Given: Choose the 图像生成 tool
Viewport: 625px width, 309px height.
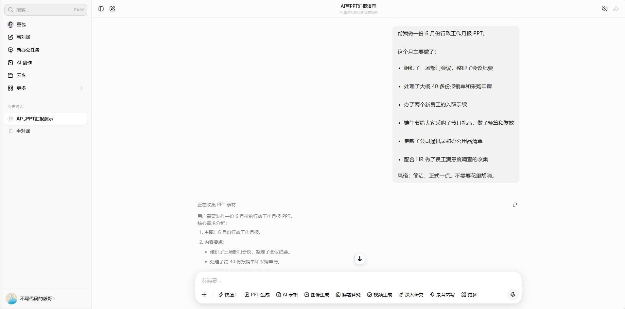Looking at the screenshot, I should coord(317,295).
